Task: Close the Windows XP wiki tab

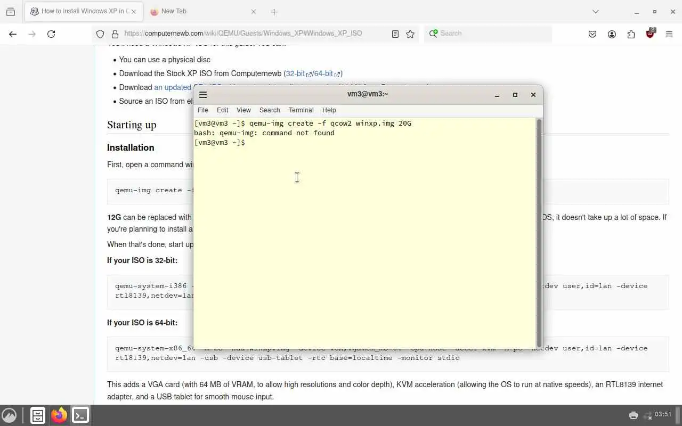Action: pyautogui.click(x=134, y=12)
